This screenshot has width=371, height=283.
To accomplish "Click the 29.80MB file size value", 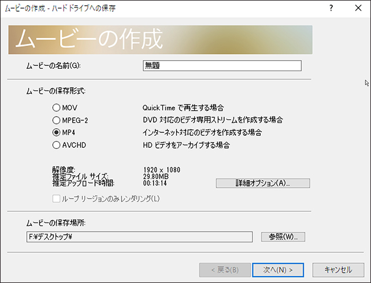I will click(156, 176).
